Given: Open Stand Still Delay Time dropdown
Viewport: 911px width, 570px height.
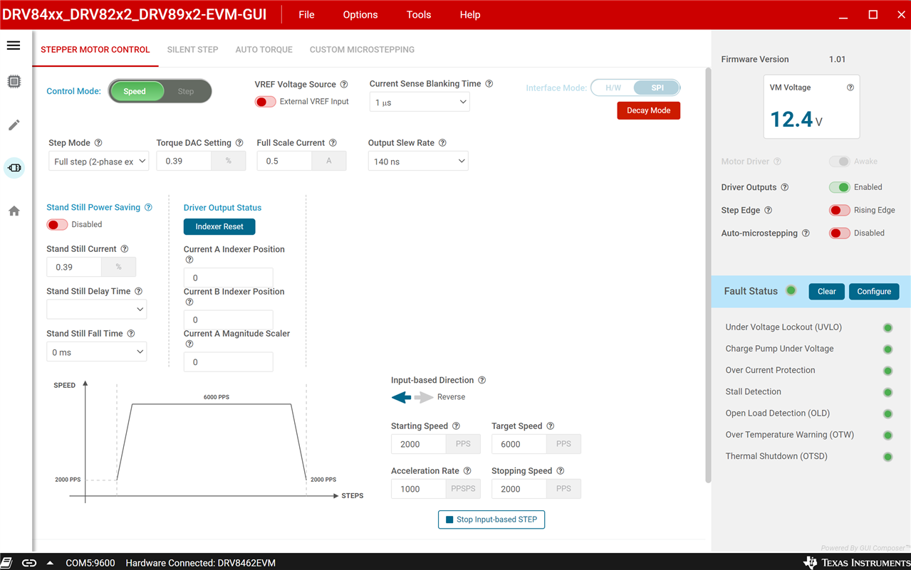Looking at the screenshot, I should tap(96, 310).
